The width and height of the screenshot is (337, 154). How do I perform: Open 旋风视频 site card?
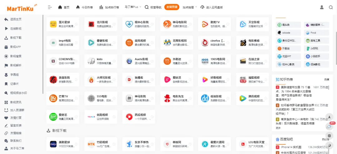point(139,42)
